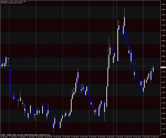The width and height of the screenshot is (166, 138).
Task: Click the 1.2805 price axis label
Action: [x=163, y=56]
